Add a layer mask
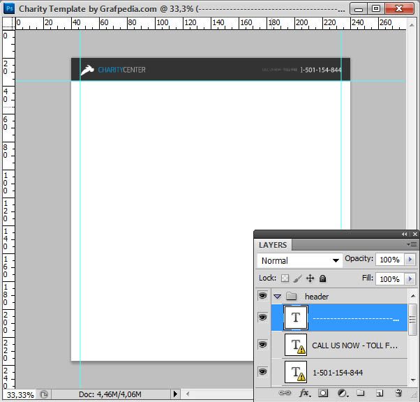Viewport: 420px width, 402px height. tap(323, 393)
